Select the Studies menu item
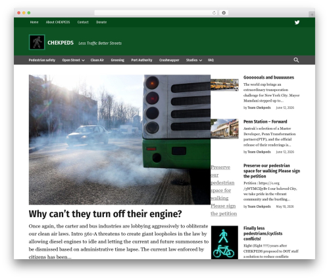The image size is (329, 279). point(191,60)
